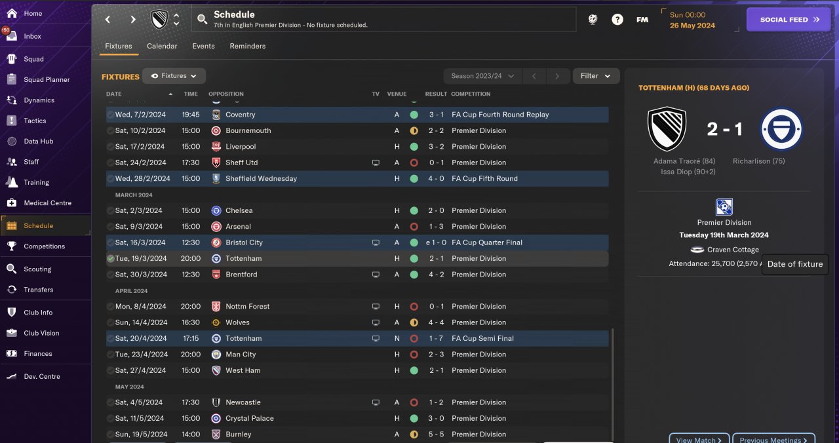This screenshot has height=443, width=839.
Task: Open the Season 2023/24 dropdown
Action: coord(482,76)
